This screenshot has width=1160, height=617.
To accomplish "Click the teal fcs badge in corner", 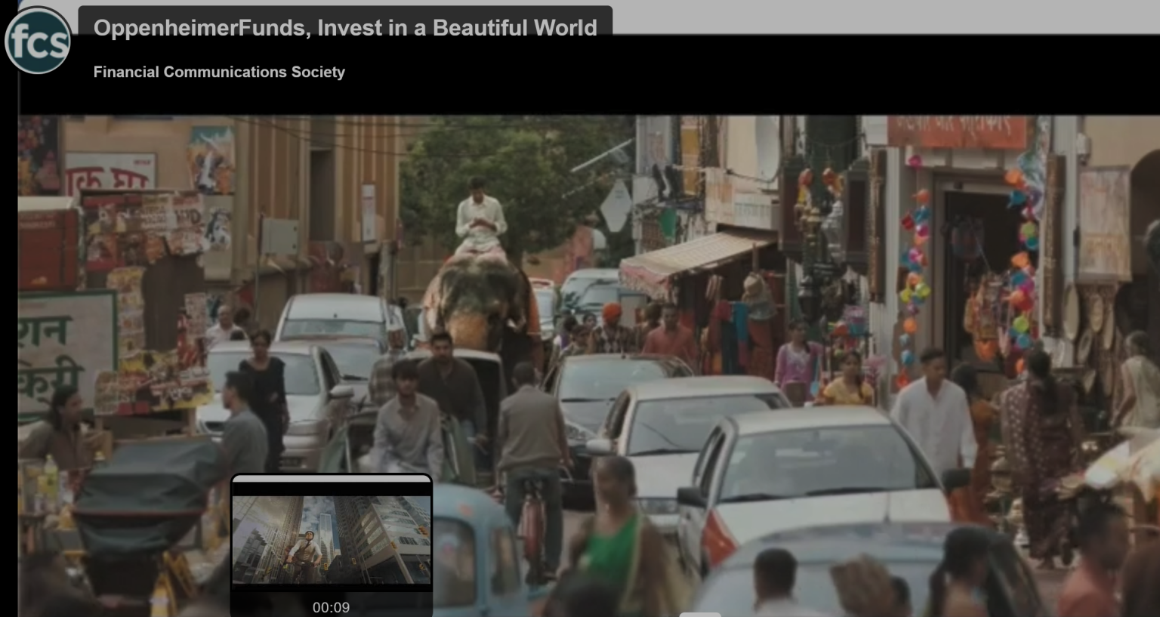I will point(38,41).
